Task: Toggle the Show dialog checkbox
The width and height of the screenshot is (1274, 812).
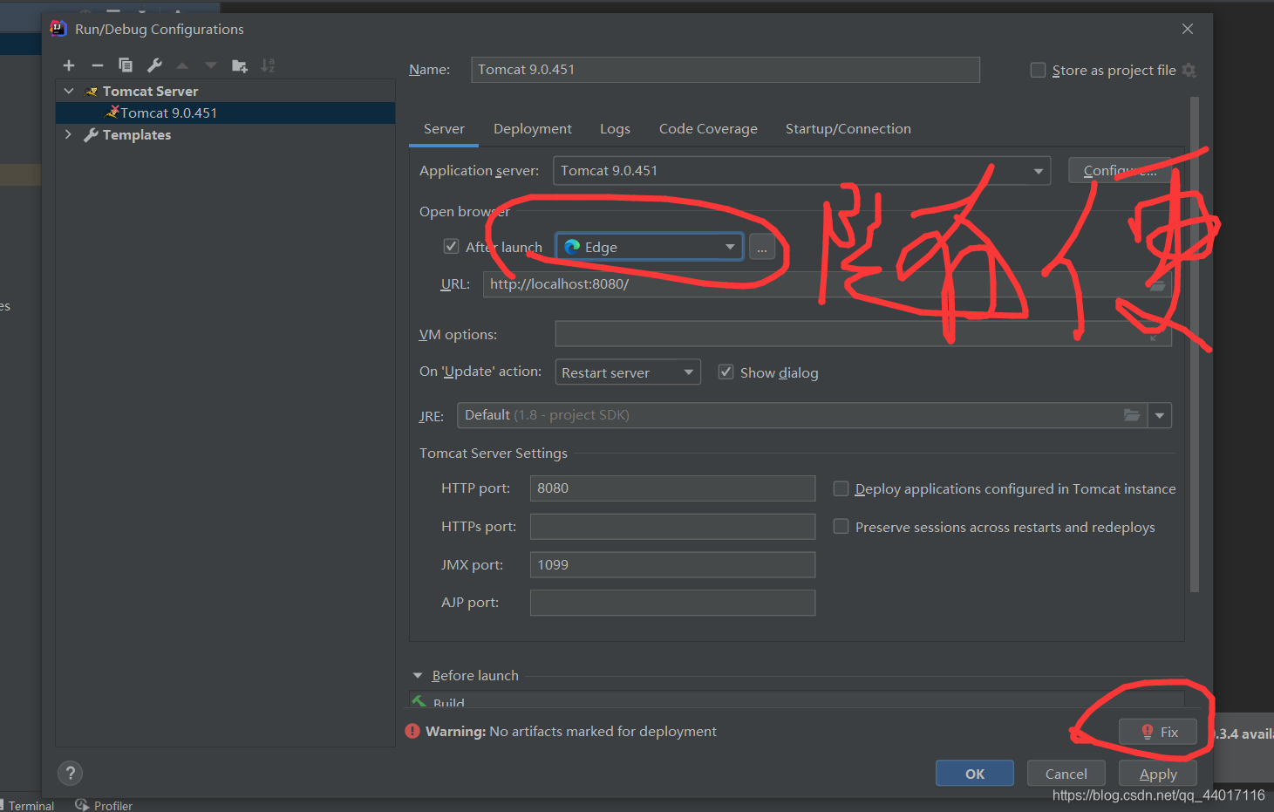Action: coord(726,372)
